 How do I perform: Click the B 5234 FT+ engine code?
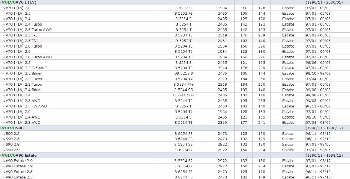pyautogui.click(x=183, y=85)
